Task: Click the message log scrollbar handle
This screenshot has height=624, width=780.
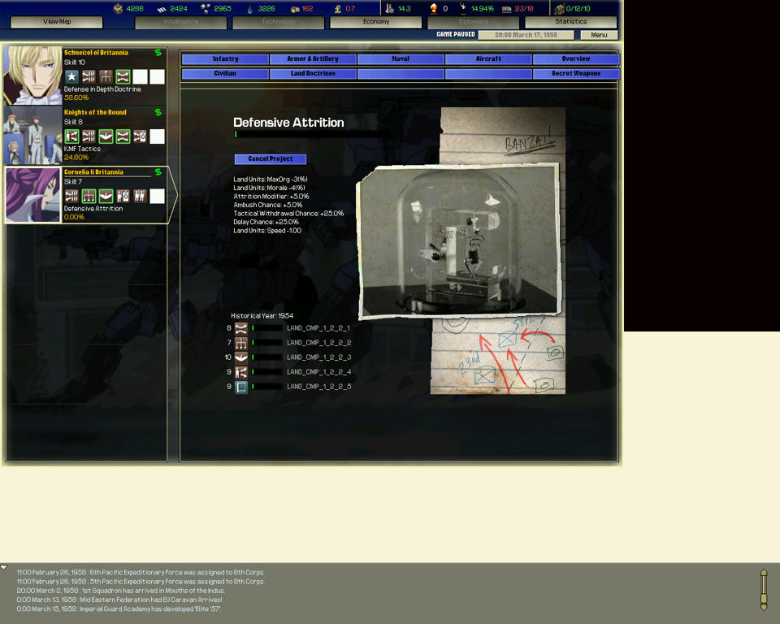Action: pos(764,589)
